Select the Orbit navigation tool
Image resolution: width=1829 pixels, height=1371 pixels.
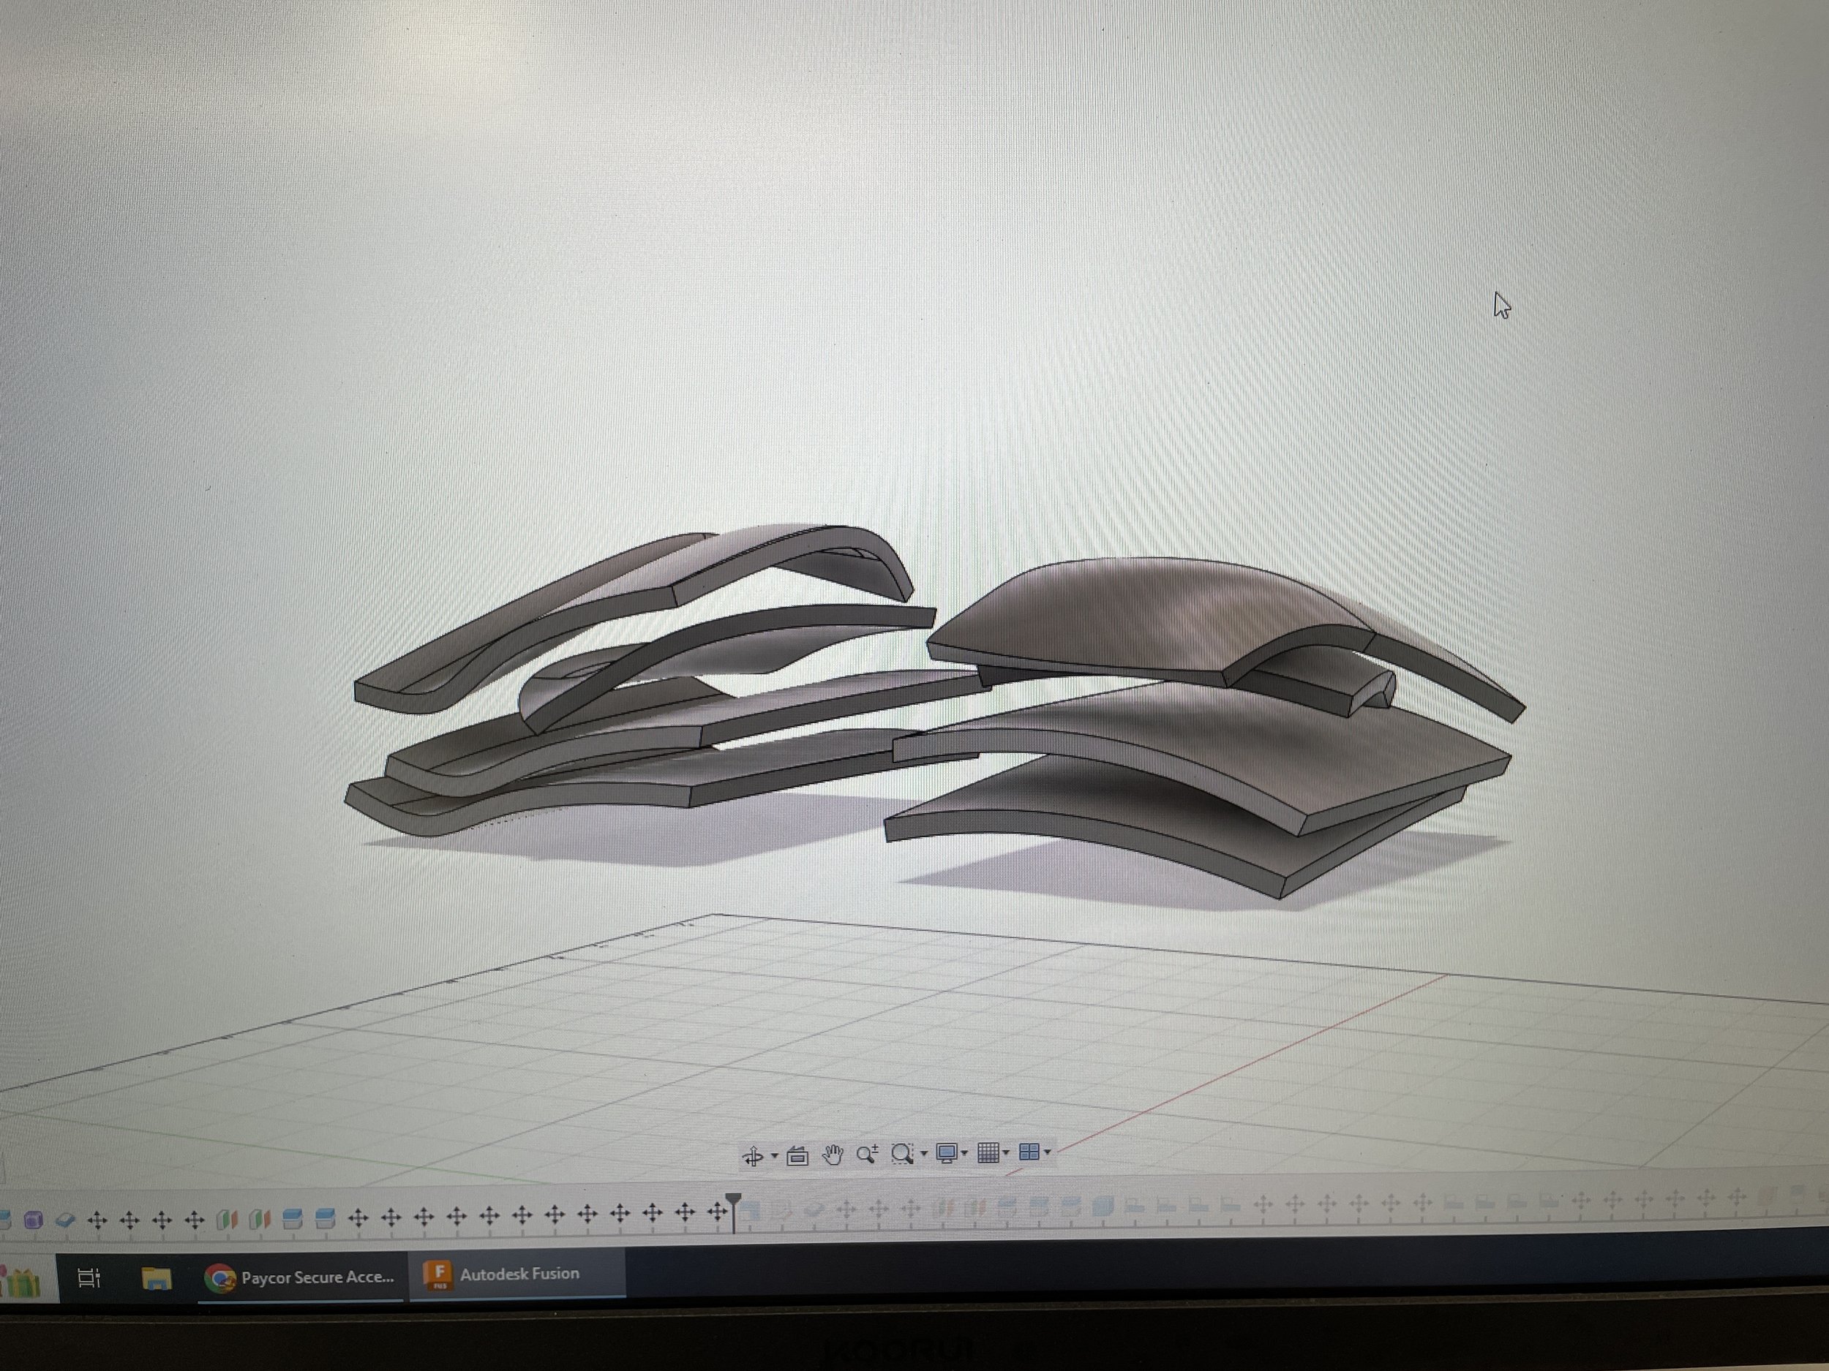point(752,1156)
